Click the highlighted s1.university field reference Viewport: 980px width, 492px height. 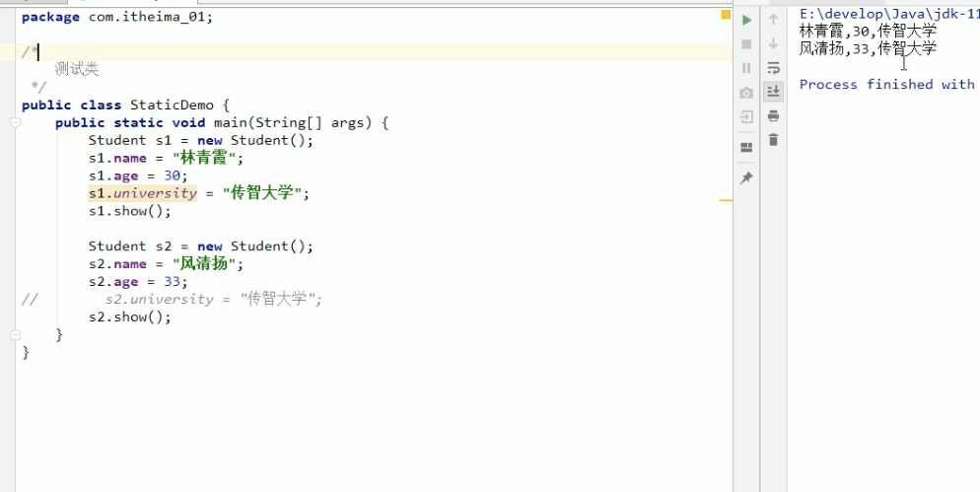(x=143, y=193)
